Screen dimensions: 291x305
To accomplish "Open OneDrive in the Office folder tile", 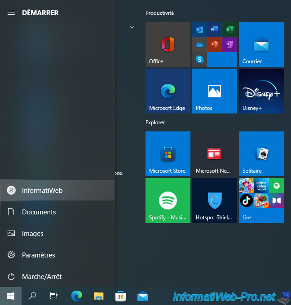I will [199, 44].
